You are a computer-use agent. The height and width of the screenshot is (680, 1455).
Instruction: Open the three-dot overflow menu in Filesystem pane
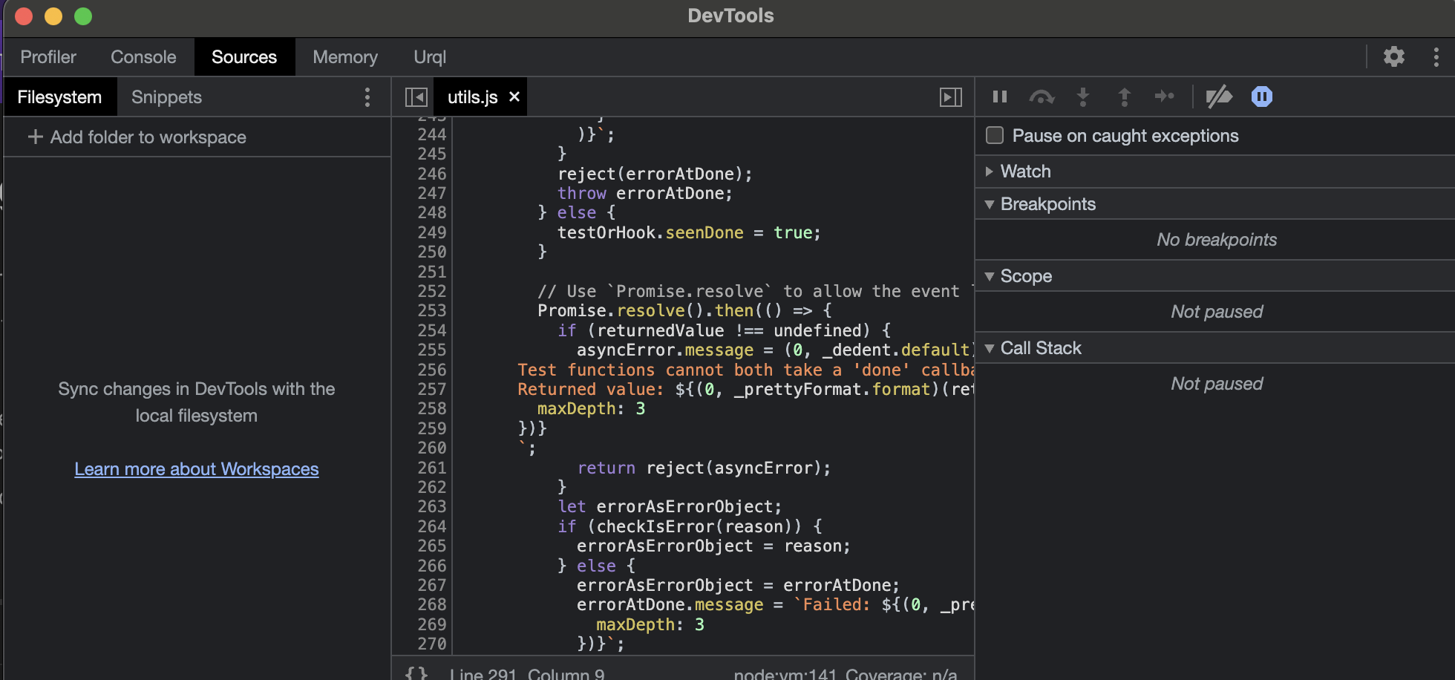click(x=367, y=97)
